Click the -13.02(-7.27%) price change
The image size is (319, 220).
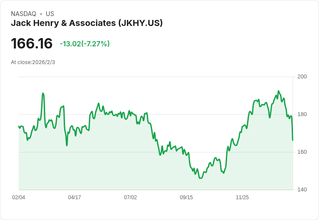click(85, 44)
